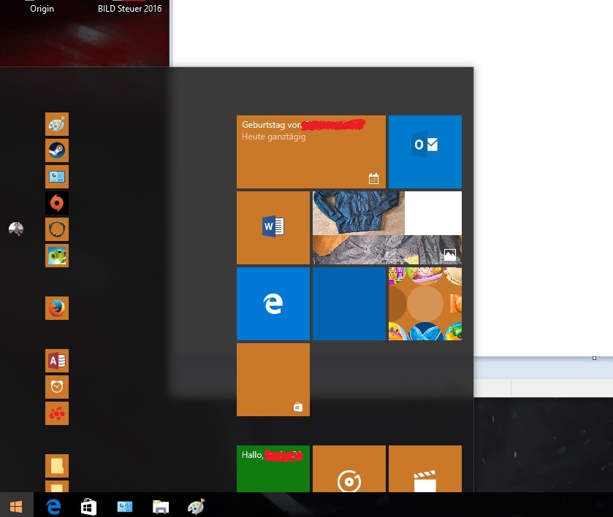
Task: Open the red berry icon below the alarm clock
Action: (57, 413)
